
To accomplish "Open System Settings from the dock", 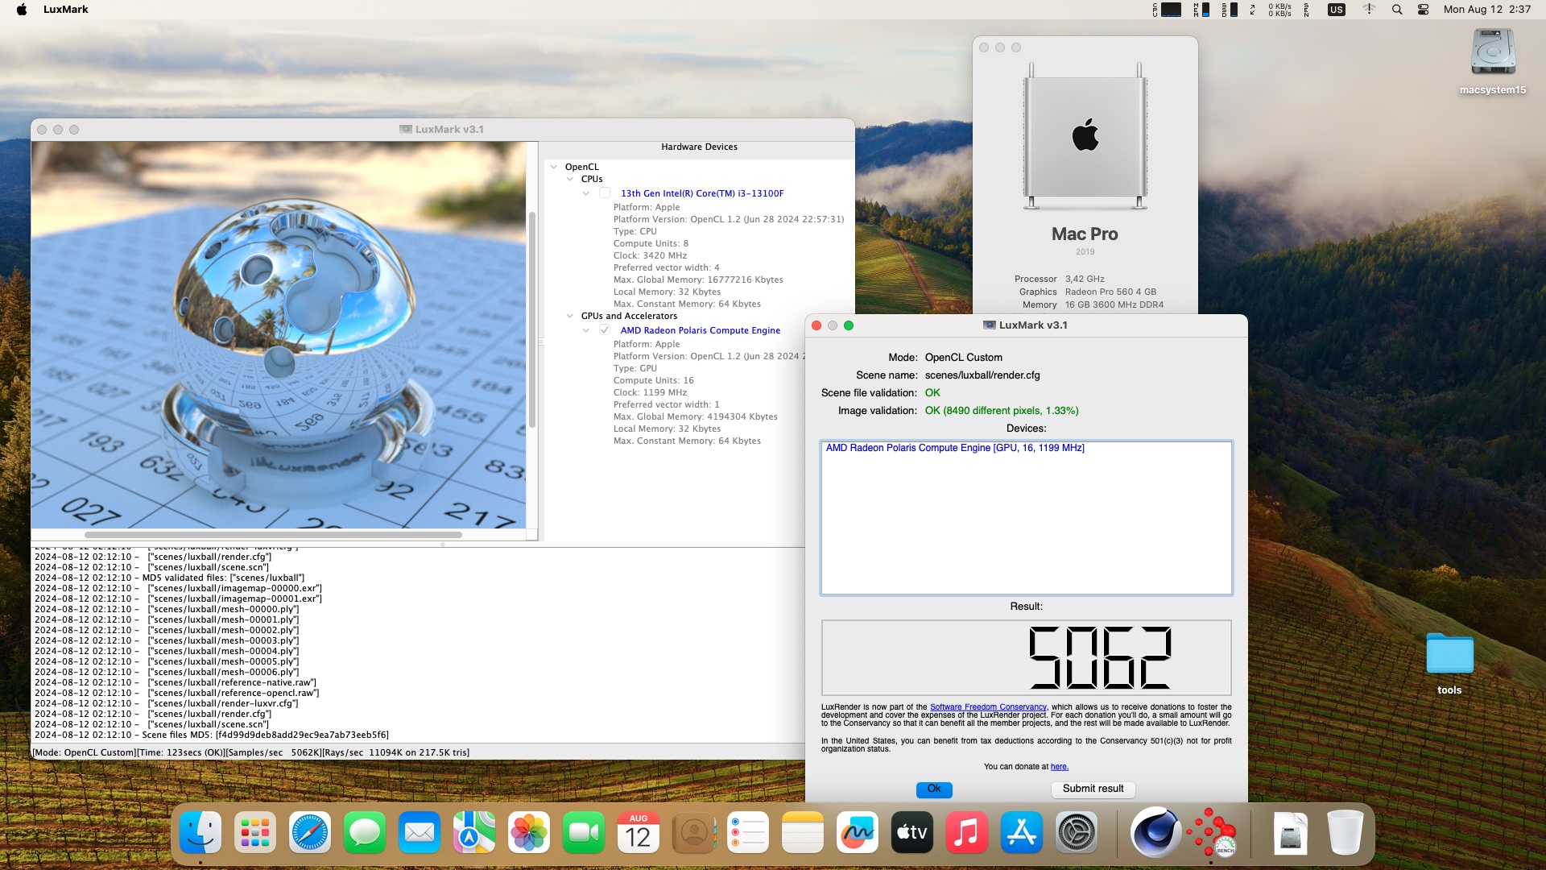I will (x=1077, y=832).
